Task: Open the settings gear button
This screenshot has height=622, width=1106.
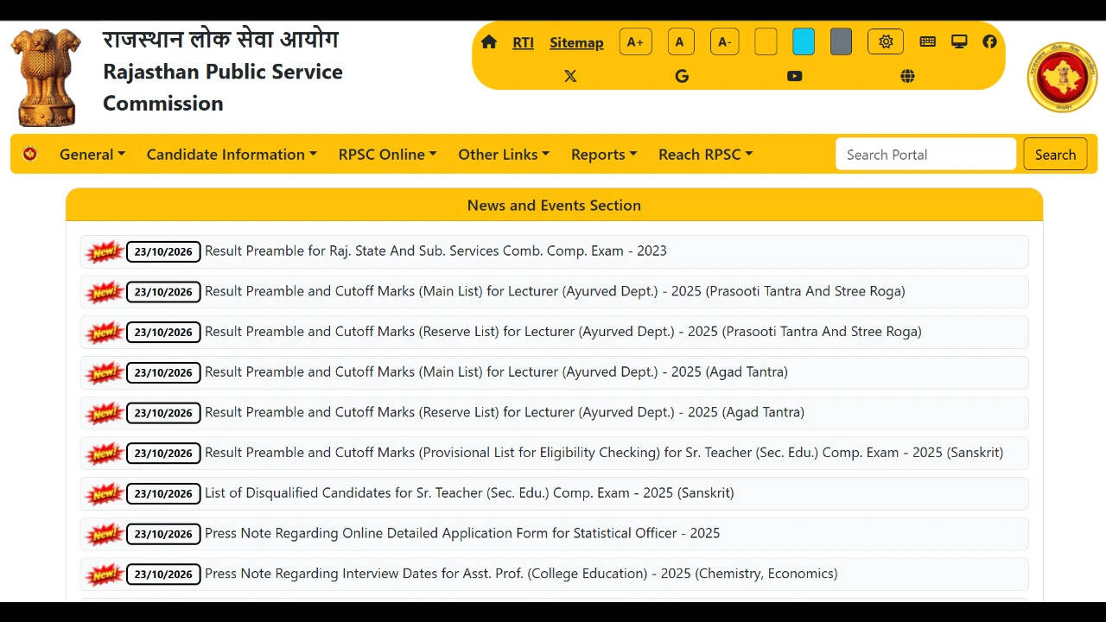Action: tap(886, 41)
